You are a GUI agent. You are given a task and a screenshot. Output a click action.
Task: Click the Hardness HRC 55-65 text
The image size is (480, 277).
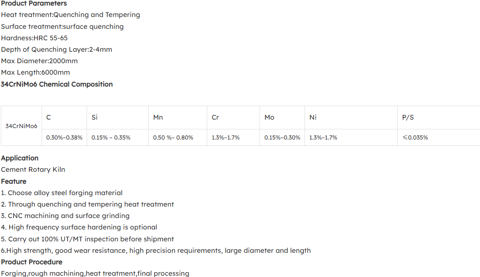coord(34,38)
